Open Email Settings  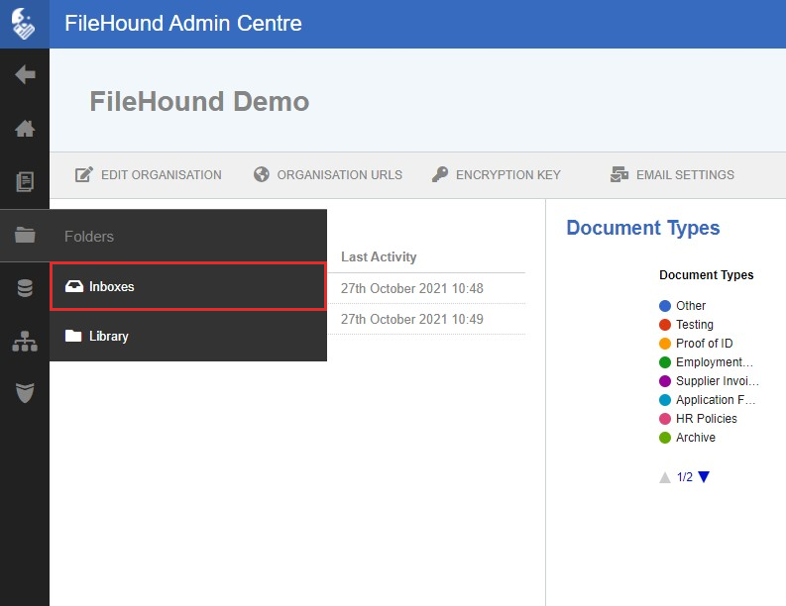[x=672, y=175]
